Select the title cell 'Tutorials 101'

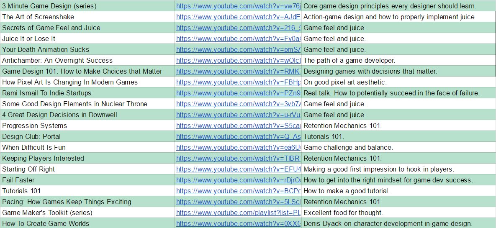pos(87,191)
